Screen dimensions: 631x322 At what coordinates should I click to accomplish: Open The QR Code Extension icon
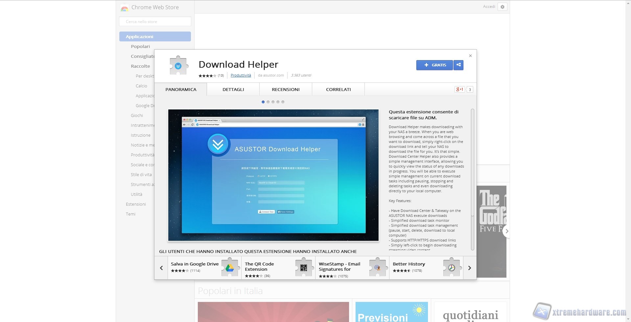point(304,268)
